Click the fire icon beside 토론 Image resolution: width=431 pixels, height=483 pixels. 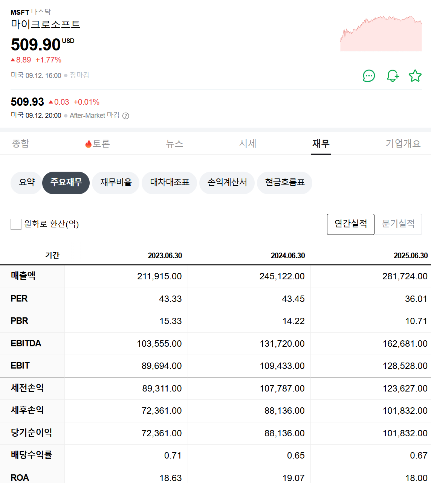pos(89,144)
